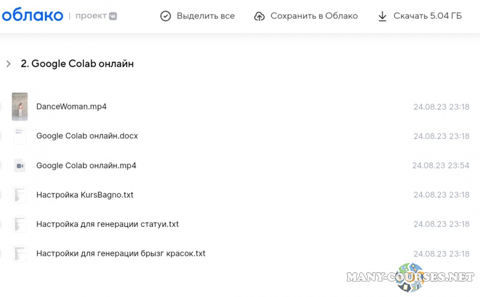The width and height of the screenshot is (480, 297).
Task: Open the Google Colab онлайн.docx file name
Action: (87, 136)
